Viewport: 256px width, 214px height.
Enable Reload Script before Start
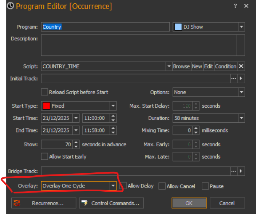click(44, 92)
